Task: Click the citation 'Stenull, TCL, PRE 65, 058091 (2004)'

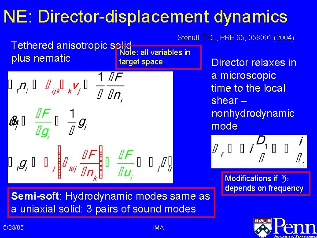Action: coord(236,37)
